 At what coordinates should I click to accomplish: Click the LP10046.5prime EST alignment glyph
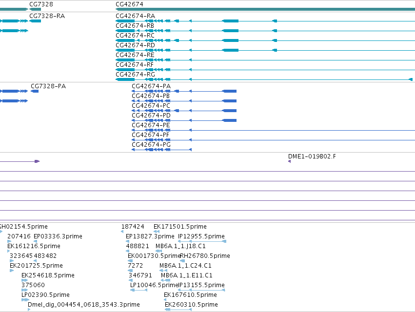138,290
